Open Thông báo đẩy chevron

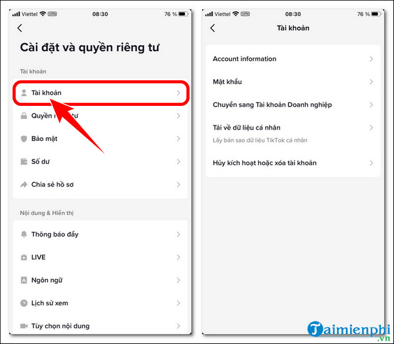178,234
